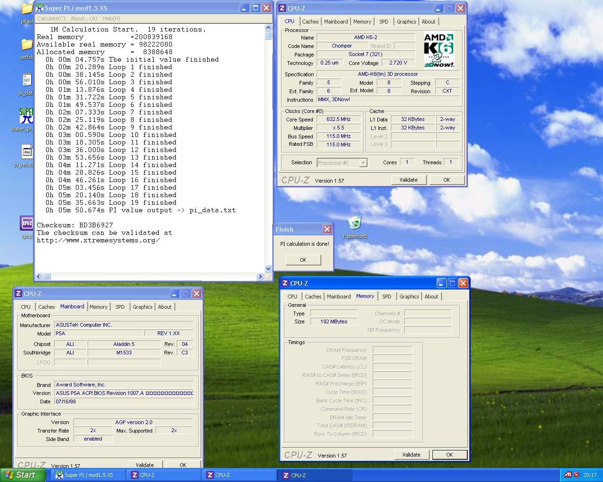Open the Processor #1 selection dropdown
This screenshot has width=603, height=482.
[342, 162]
